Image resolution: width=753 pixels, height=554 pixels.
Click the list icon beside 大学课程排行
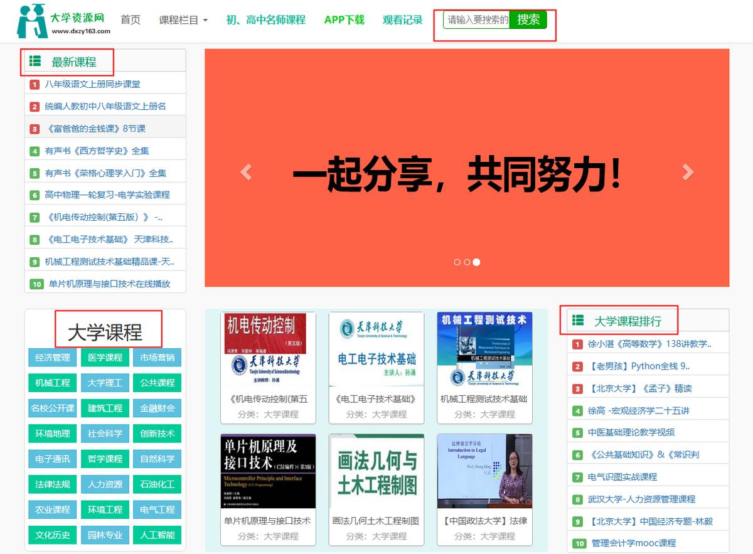tap(577, 320)
